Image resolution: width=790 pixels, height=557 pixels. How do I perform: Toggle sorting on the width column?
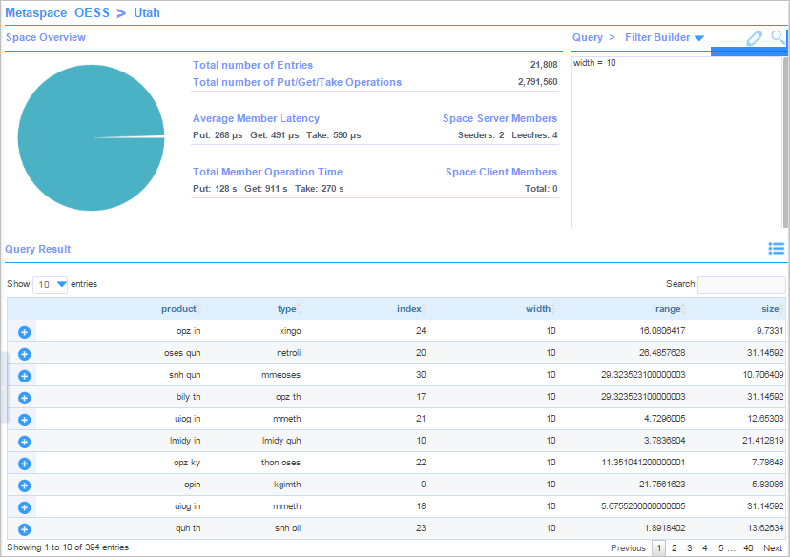coord(538,308)
